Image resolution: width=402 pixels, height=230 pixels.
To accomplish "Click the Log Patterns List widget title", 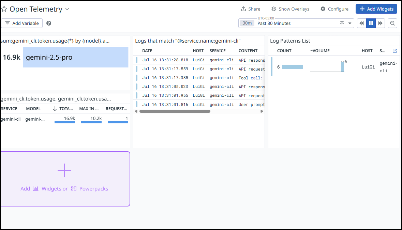I will (x=290, y=41).
